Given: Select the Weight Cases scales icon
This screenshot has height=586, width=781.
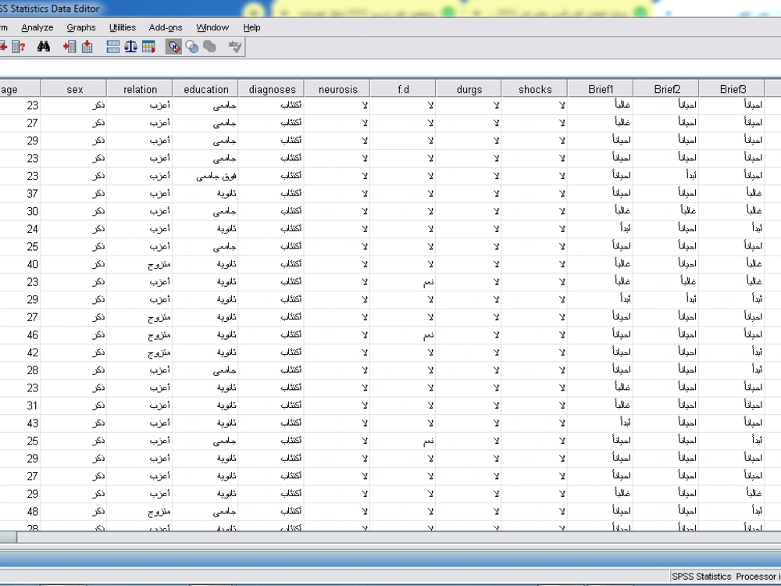Looking at the screenshot, I should 130,46.
